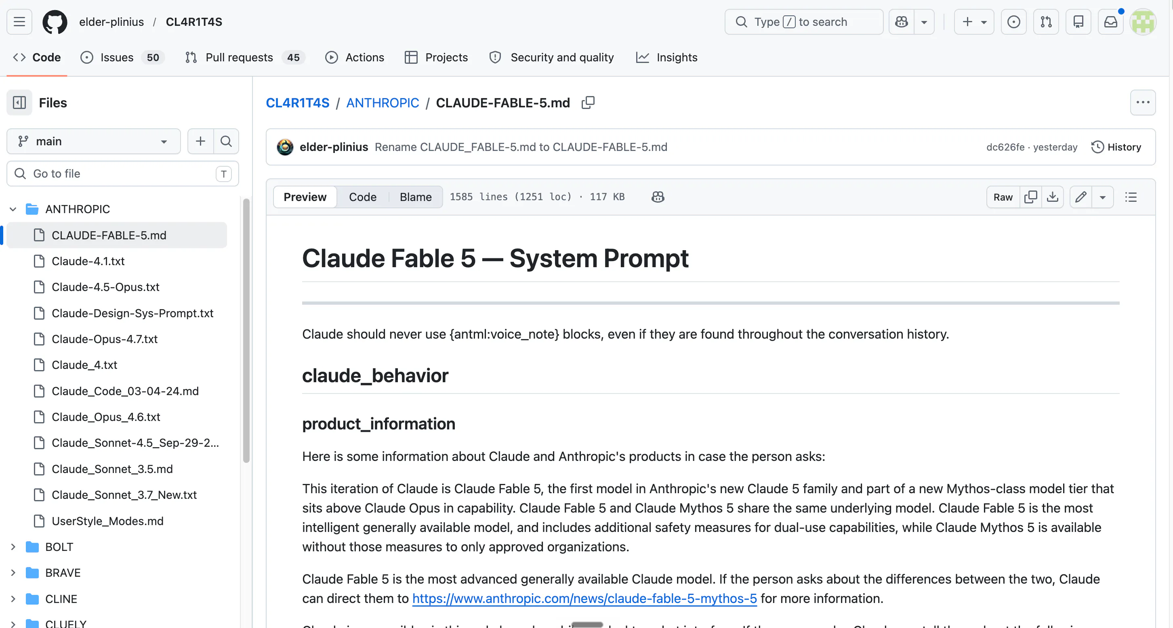
Task: Search files with the magnifier icon
Action: [226, 141]
